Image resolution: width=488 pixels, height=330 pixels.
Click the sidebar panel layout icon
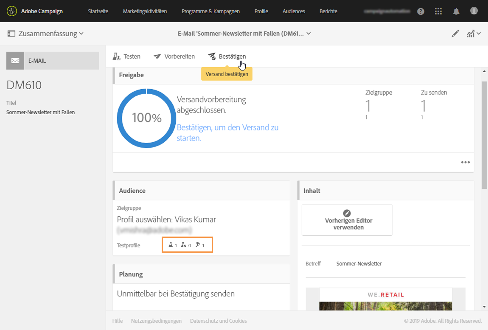11,34
